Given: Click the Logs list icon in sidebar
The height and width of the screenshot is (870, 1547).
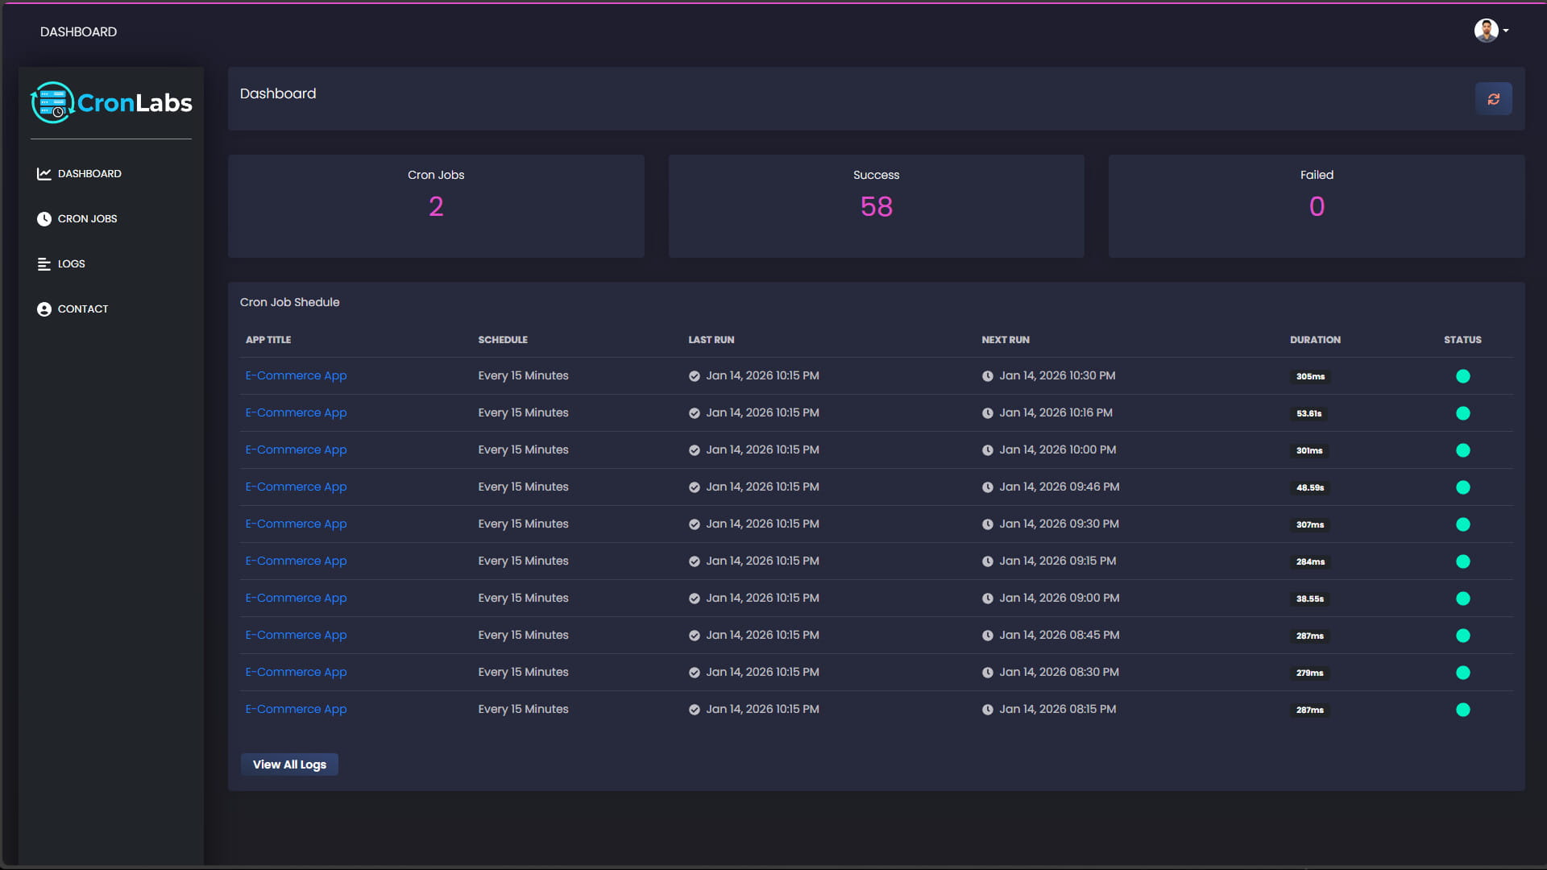Looking at the screenshot, I should (44, 264).
